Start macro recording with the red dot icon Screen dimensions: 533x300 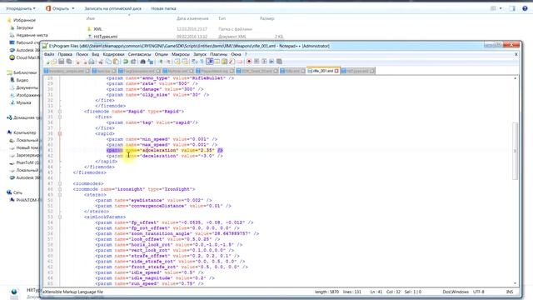pyautogui.click(x=249, y=62)
